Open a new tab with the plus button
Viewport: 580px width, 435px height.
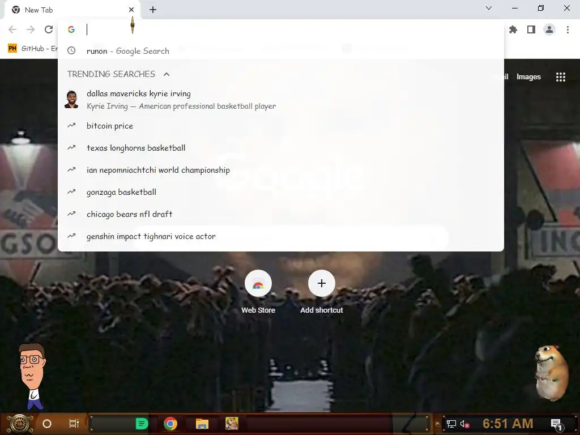tap(153, 10)
